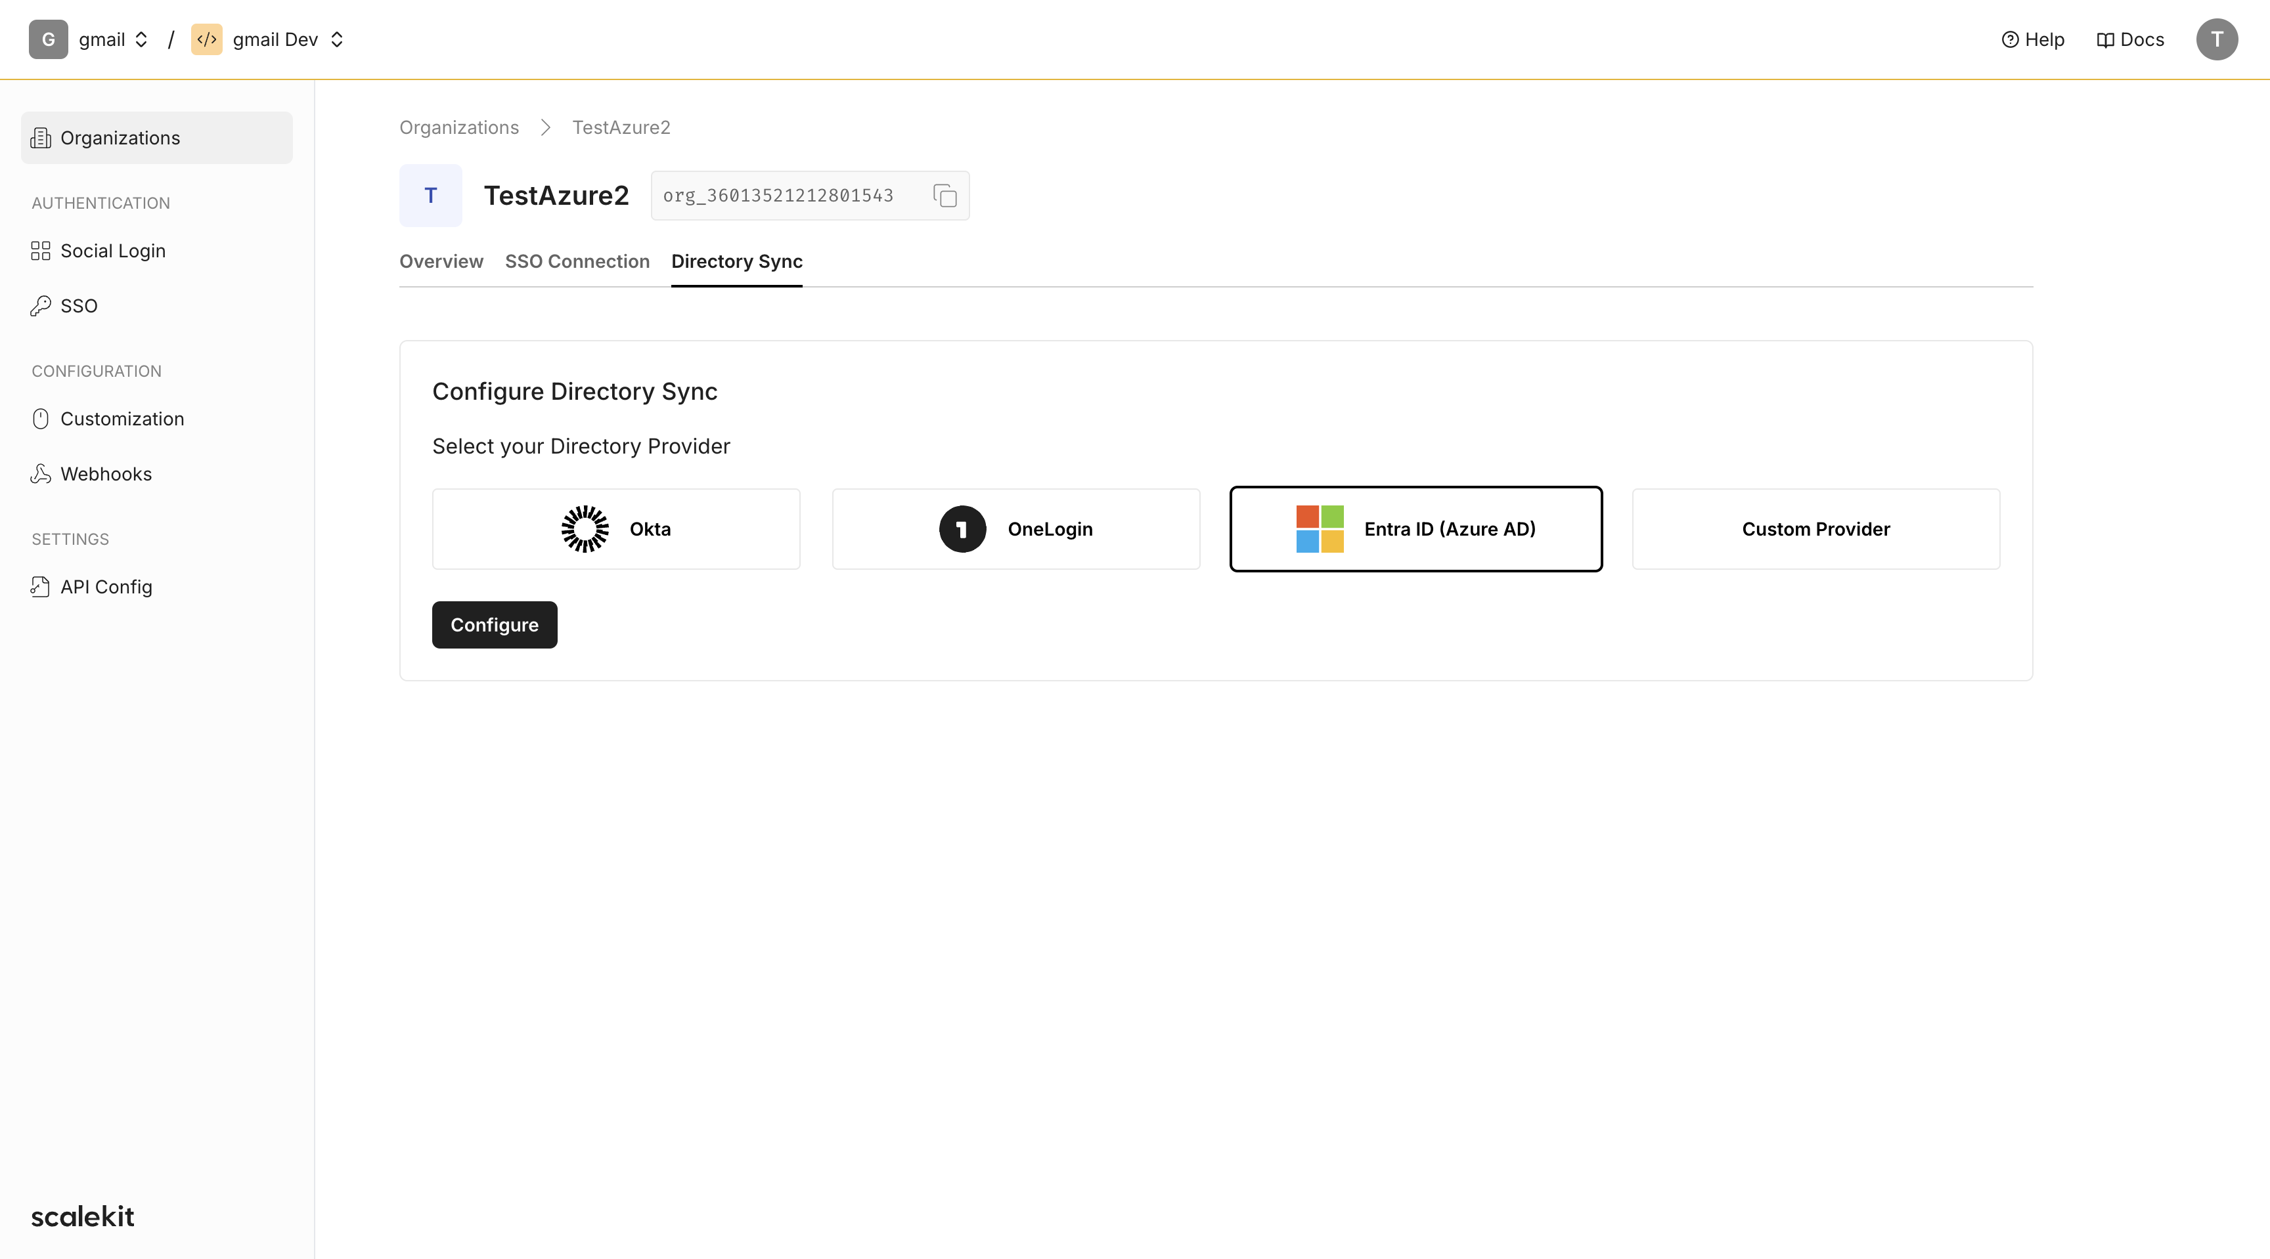
Task: Click the breadcrumb chevron separator
Action: 545,127
